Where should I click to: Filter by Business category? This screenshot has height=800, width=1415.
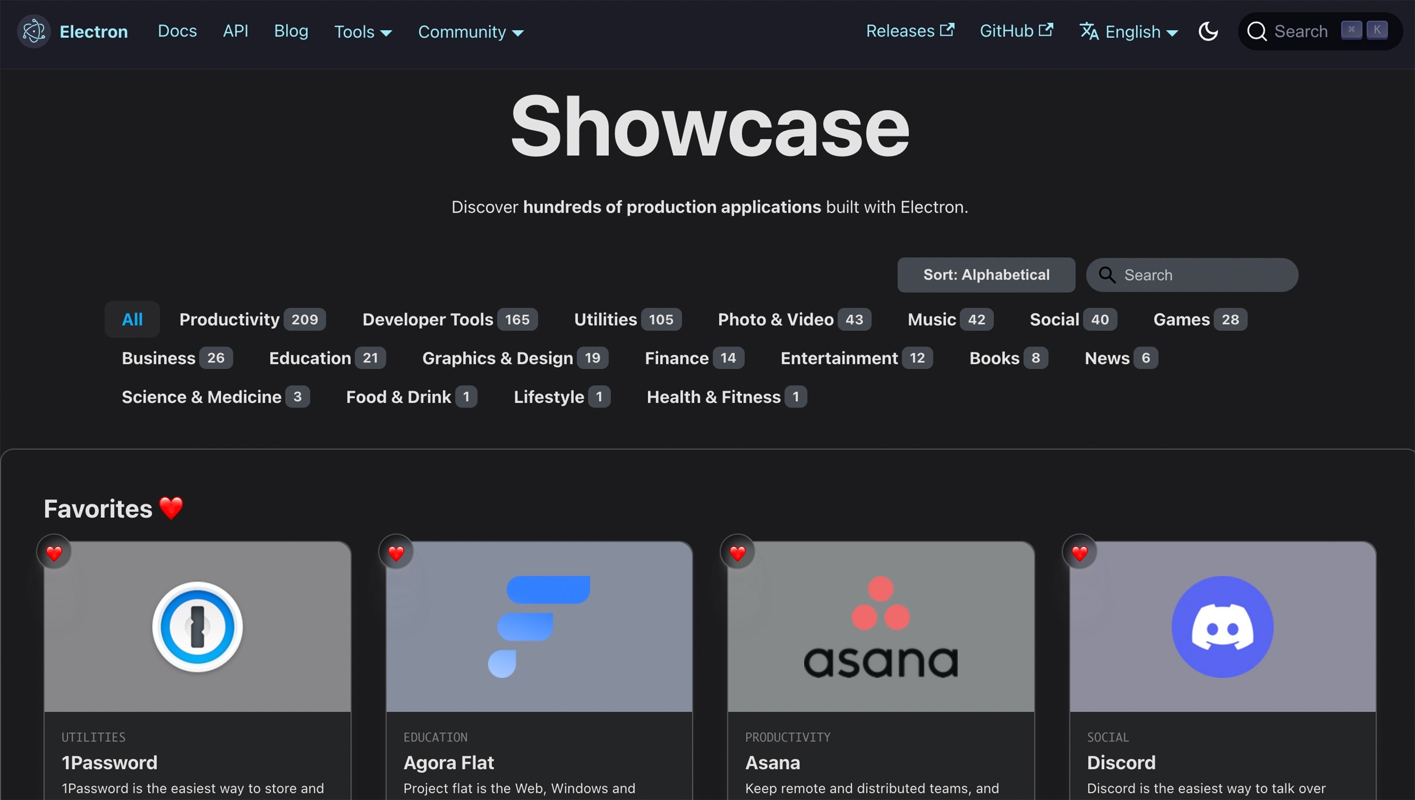coord(177,358)
